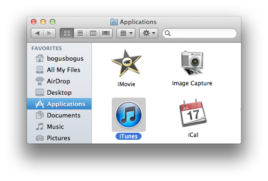Go back with the left arrow button
Viewport: 268px width, 181px height.
click(37, 33)
